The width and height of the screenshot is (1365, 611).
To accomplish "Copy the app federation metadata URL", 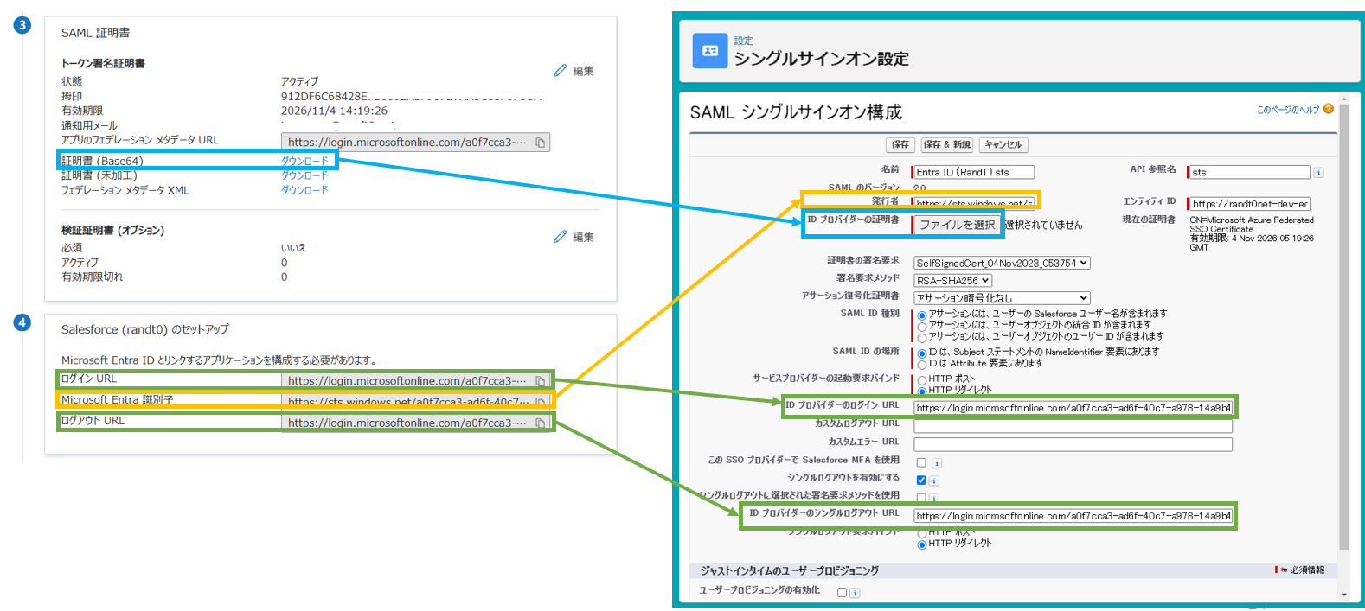I will coord(541,143).
